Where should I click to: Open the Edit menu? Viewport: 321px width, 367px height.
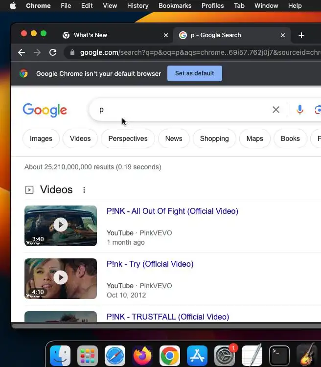coord(87,5)
